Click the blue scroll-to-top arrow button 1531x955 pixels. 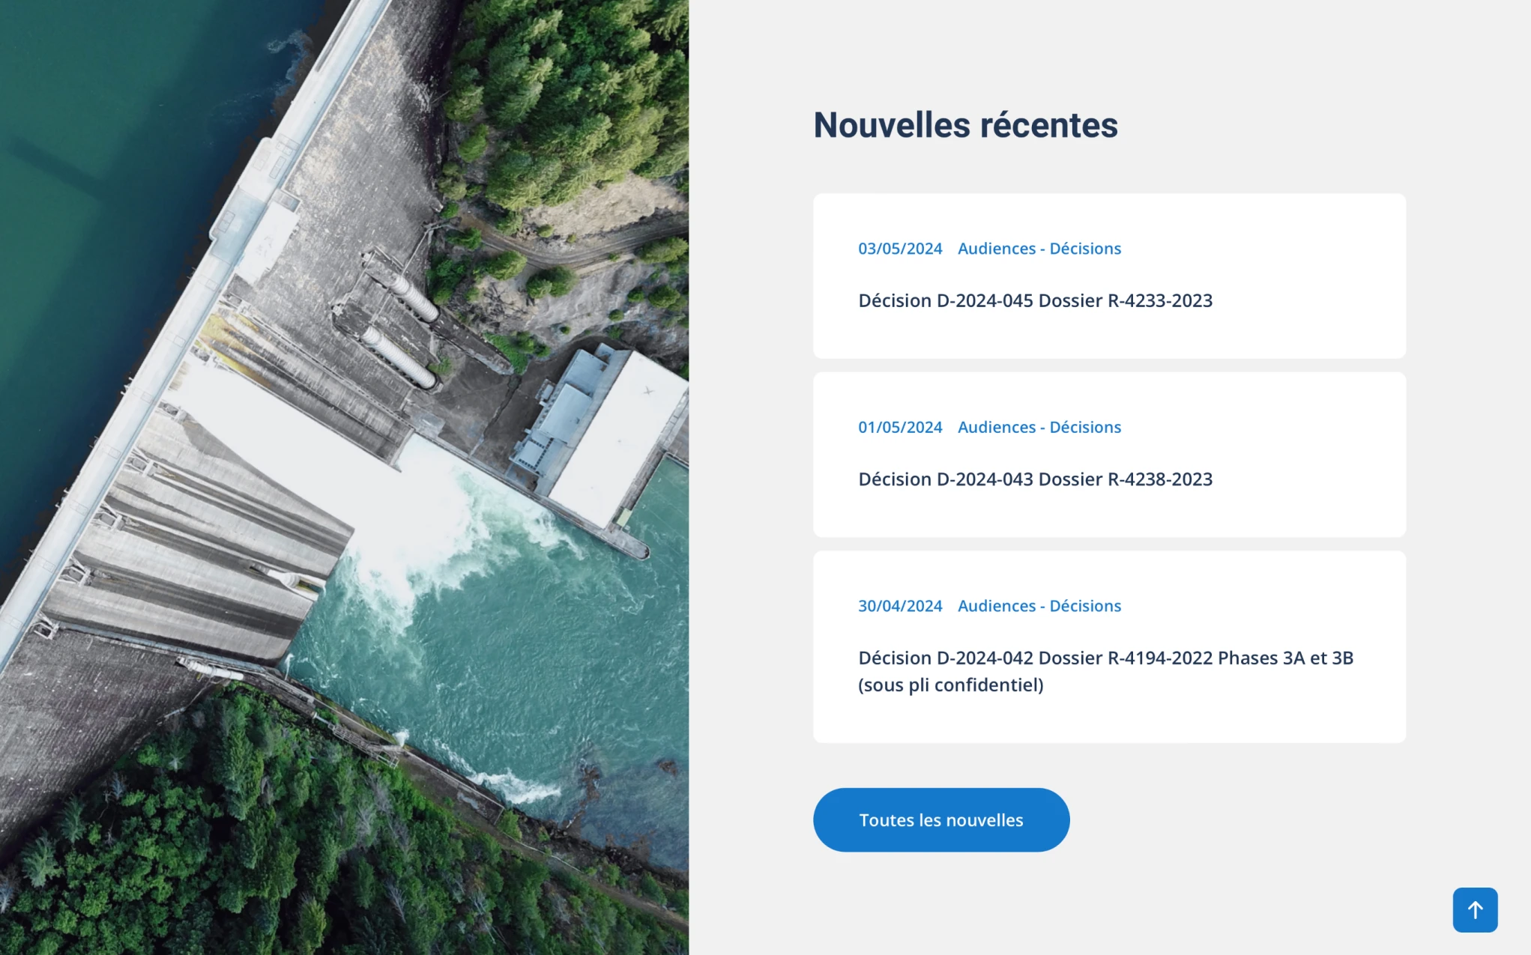[1474, 909]
